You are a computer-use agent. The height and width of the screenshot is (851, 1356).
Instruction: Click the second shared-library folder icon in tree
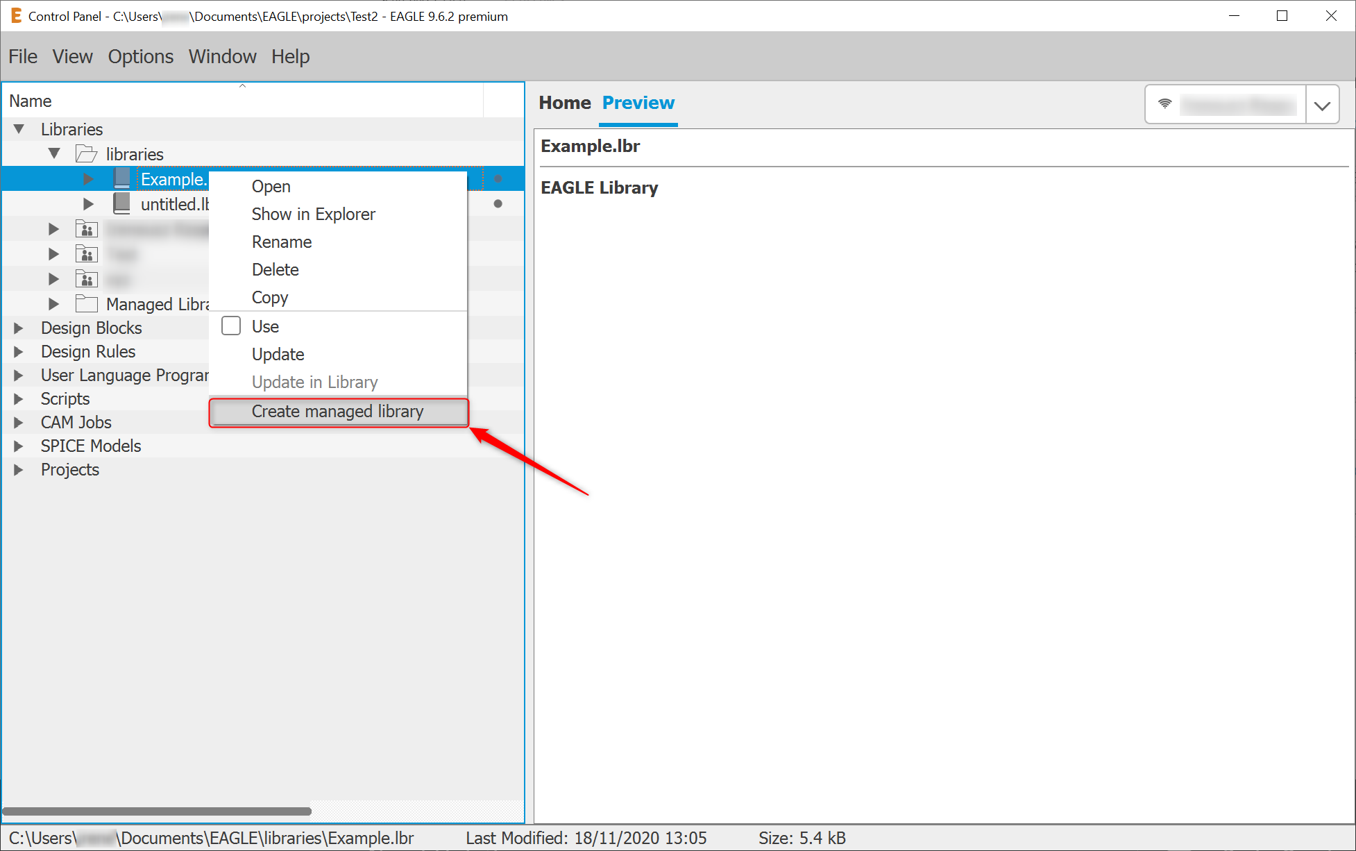[86, 253]
